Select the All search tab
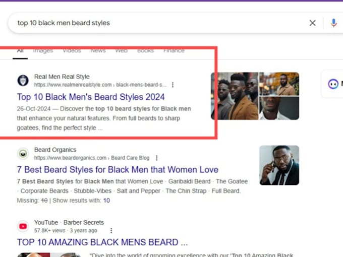Image resolution: width=343 pixels, height=257 pixels. [20, 51]
